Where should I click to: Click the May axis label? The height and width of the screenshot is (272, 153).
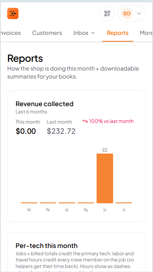(86, 210)
